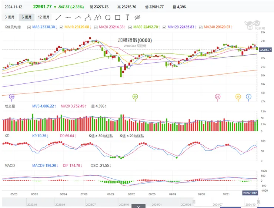Screen dimensions: 274x208
Task: Select the rectangle drawing tool
Action: pos(117,17)
